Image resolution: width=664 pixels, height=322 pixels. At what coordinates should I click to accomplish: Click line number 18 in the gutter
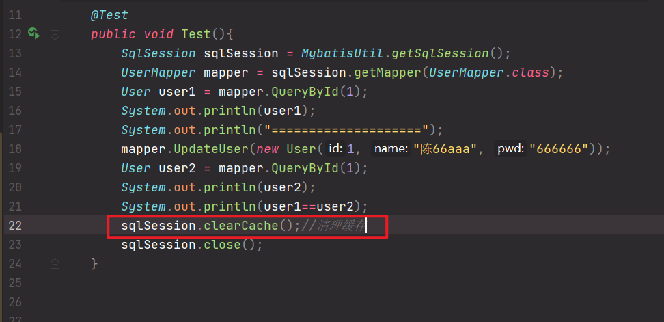[15, 149]
